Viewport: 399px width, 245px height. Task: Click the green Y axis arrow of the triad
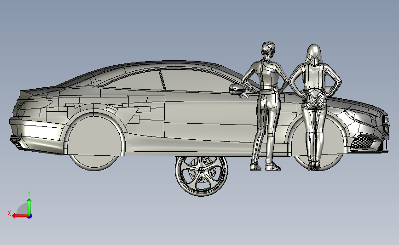pos(29,206)
